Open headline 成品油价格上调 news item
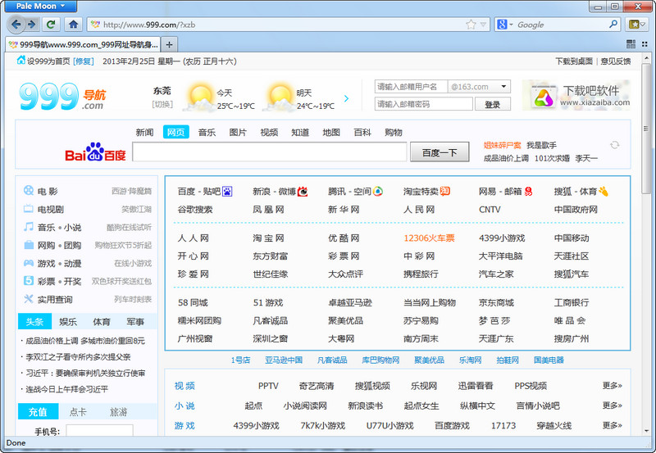Viewport: 656px width, 453px height. [84, 341]
